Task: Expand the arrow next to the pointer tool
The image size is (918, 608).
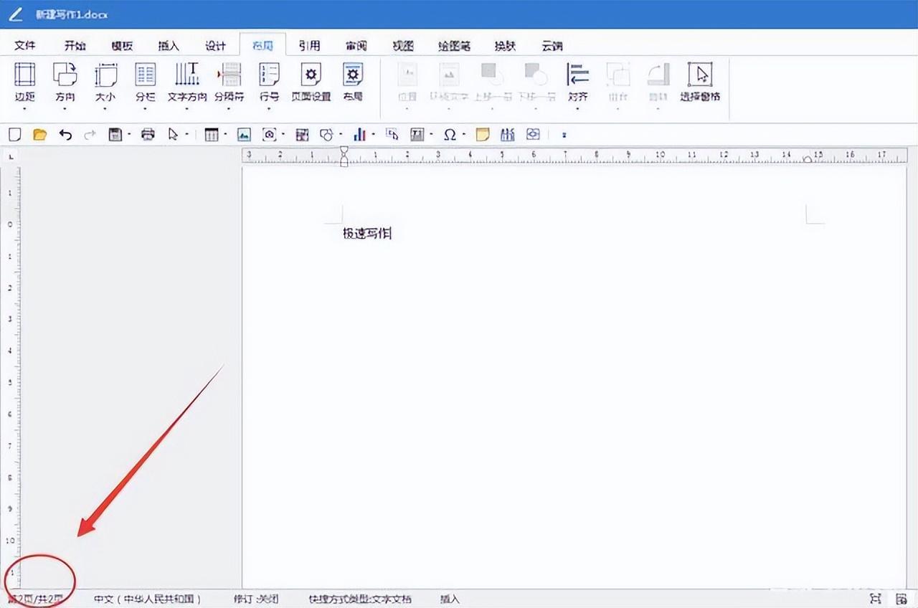Action: tap(186, 134)
